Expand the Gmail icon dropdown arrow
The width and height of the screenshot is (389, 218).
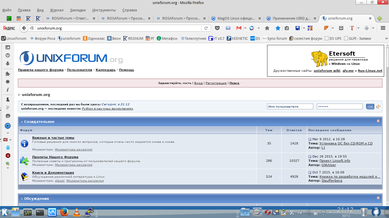point(245,28)
